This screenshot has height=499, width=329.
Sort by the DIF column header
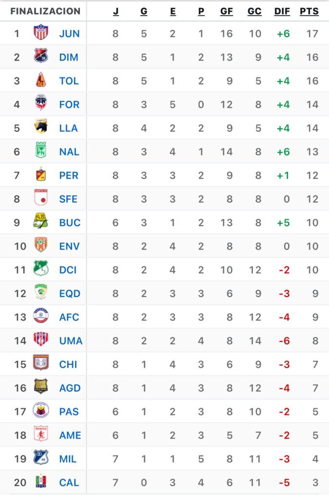pyautogui.click(x=282, y=11)
